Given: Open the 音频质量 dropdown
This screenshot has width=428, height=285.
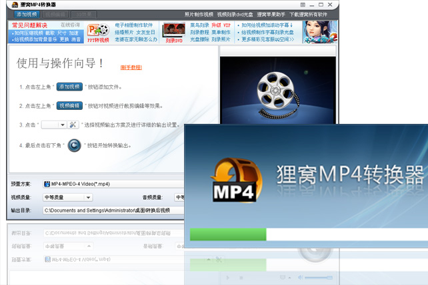Looking at the screenshot, I should (x=179, y=198).
